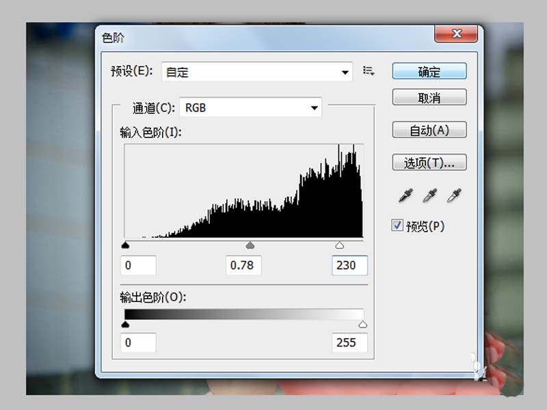Image resolution: width=547 pixels, height=410 pixels.
Task: Select the black point eyedropper
Action: tap(405, 196)
